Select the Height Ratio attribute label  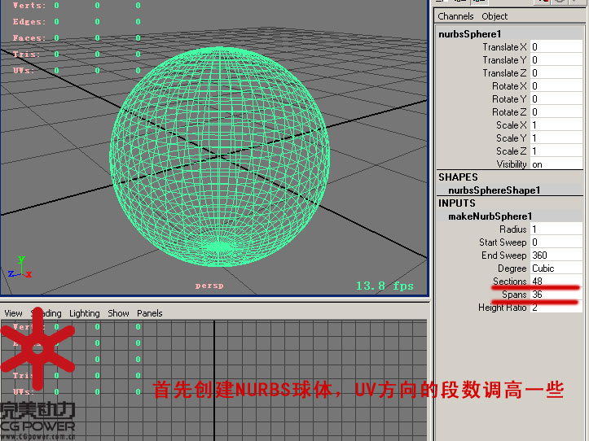502,308
